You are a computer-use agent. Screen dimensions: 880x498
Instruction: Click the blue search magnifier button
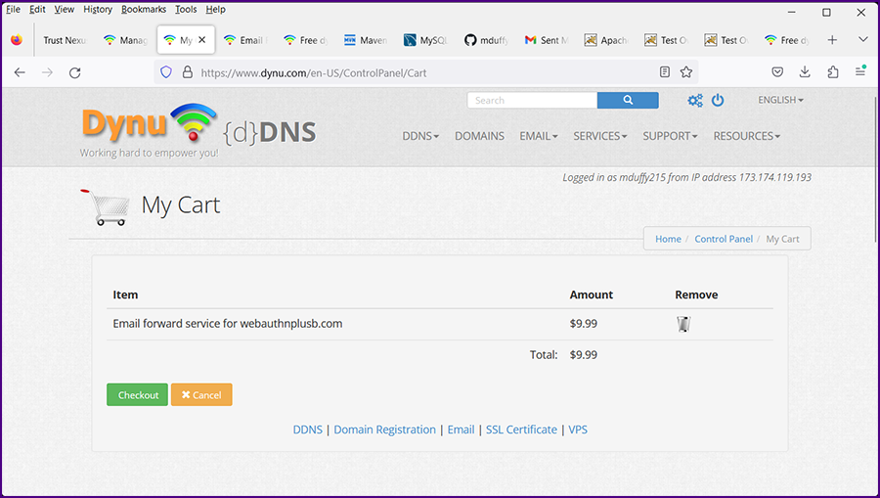627,100
